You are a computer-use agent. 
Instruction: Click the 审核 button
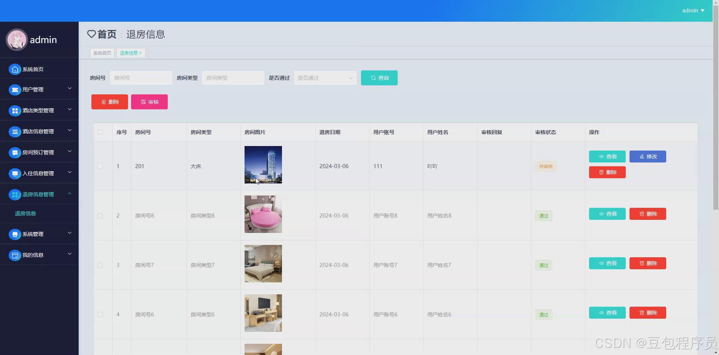[x=149, y=101]
